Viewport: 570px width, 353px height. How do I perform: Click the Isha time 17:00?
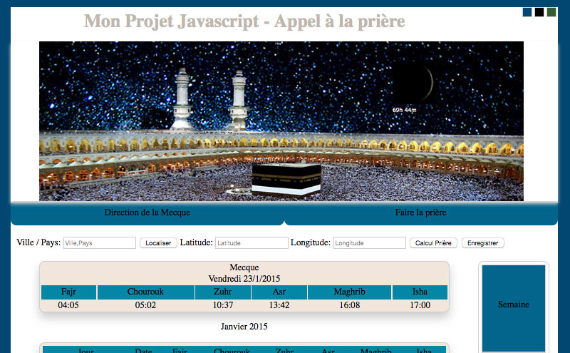pyautogui.click(x=420, y=305)
